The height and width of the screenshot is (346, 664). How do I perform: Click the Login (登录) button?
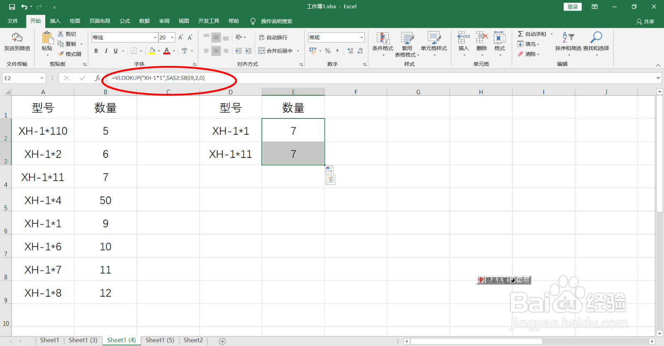[x=573, y=7]
